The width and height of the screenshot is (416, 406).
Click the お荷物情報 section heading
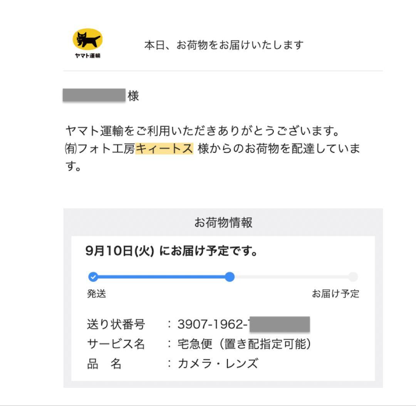point(223,222)
